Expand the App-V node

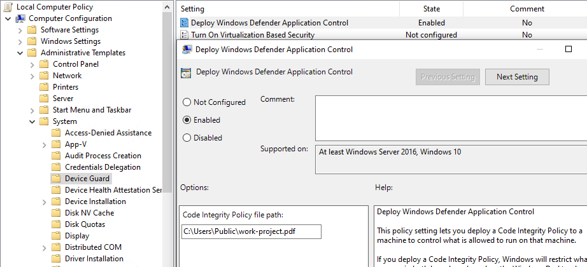pyautogui.click(x=45, y=145)
